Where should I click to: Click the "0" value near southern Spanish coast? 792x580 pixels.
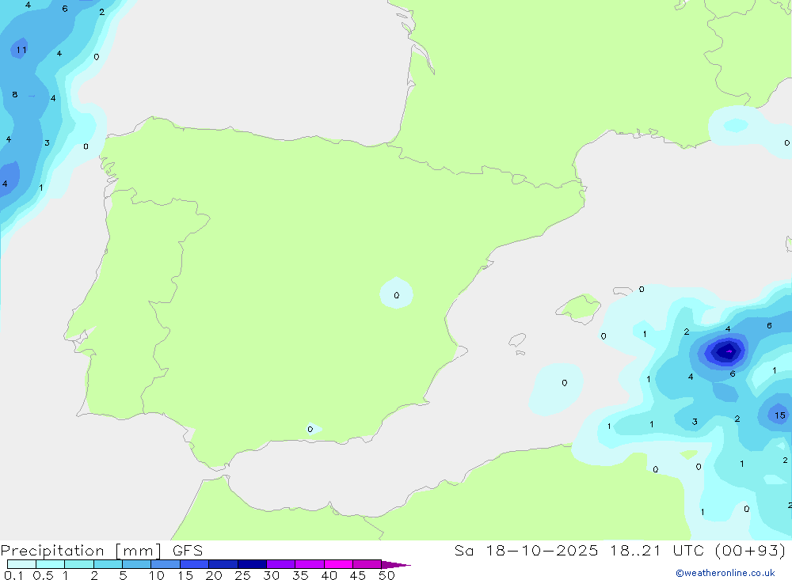[x=310, y=430]
